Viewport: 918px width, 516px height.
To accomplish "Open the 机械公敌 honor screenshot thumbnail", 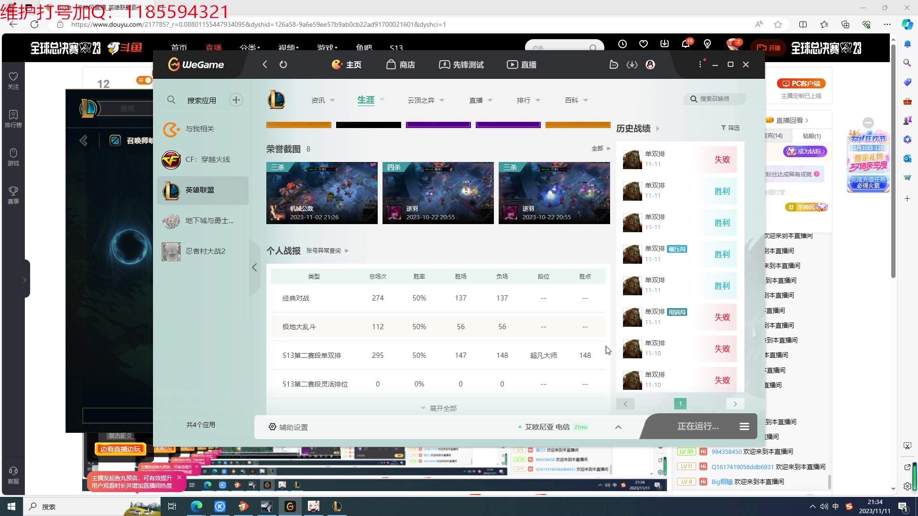I will pyautogui.click(x=322, y=193).
